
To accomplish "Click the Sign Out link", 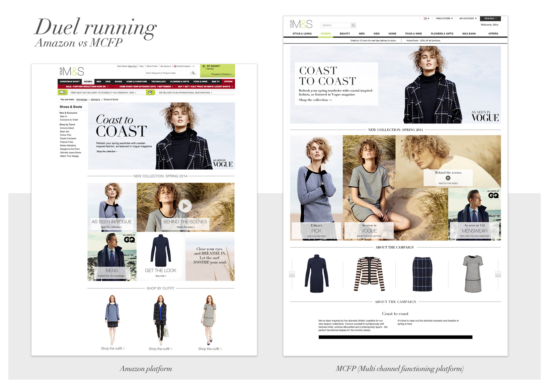I will click(132, 66).
